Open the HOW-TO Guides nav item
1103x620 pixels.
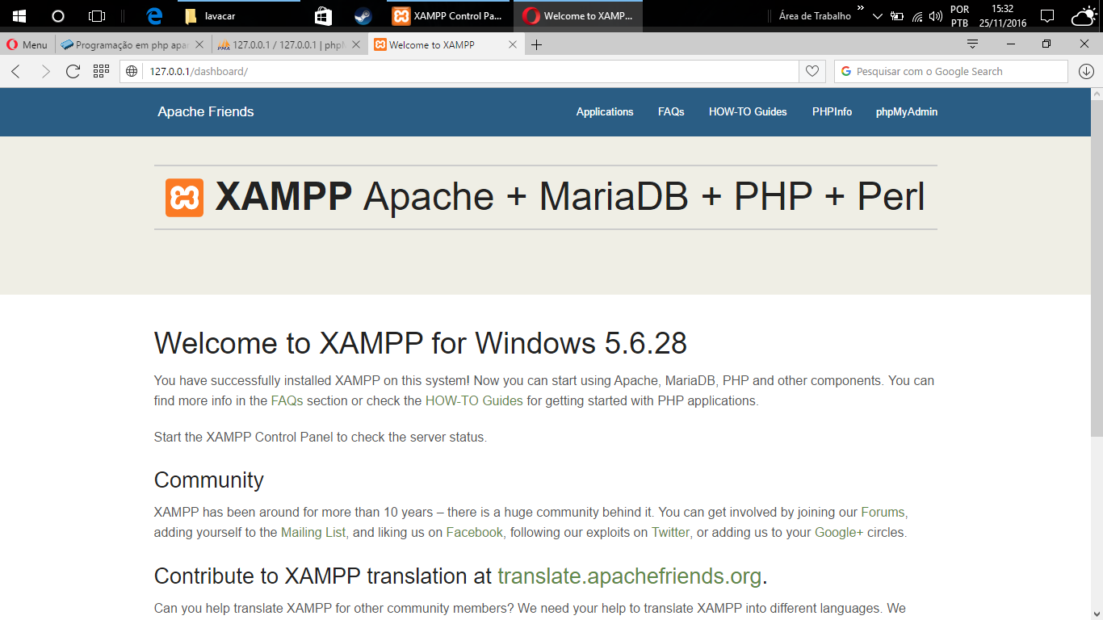(748, 111)
